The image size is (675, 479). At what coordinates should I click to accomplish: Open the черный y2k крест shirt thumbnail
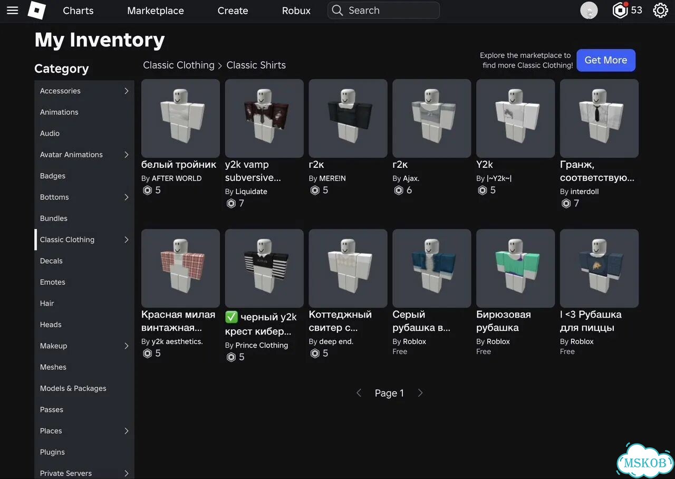pyautogui.click(x=264, y=268)
